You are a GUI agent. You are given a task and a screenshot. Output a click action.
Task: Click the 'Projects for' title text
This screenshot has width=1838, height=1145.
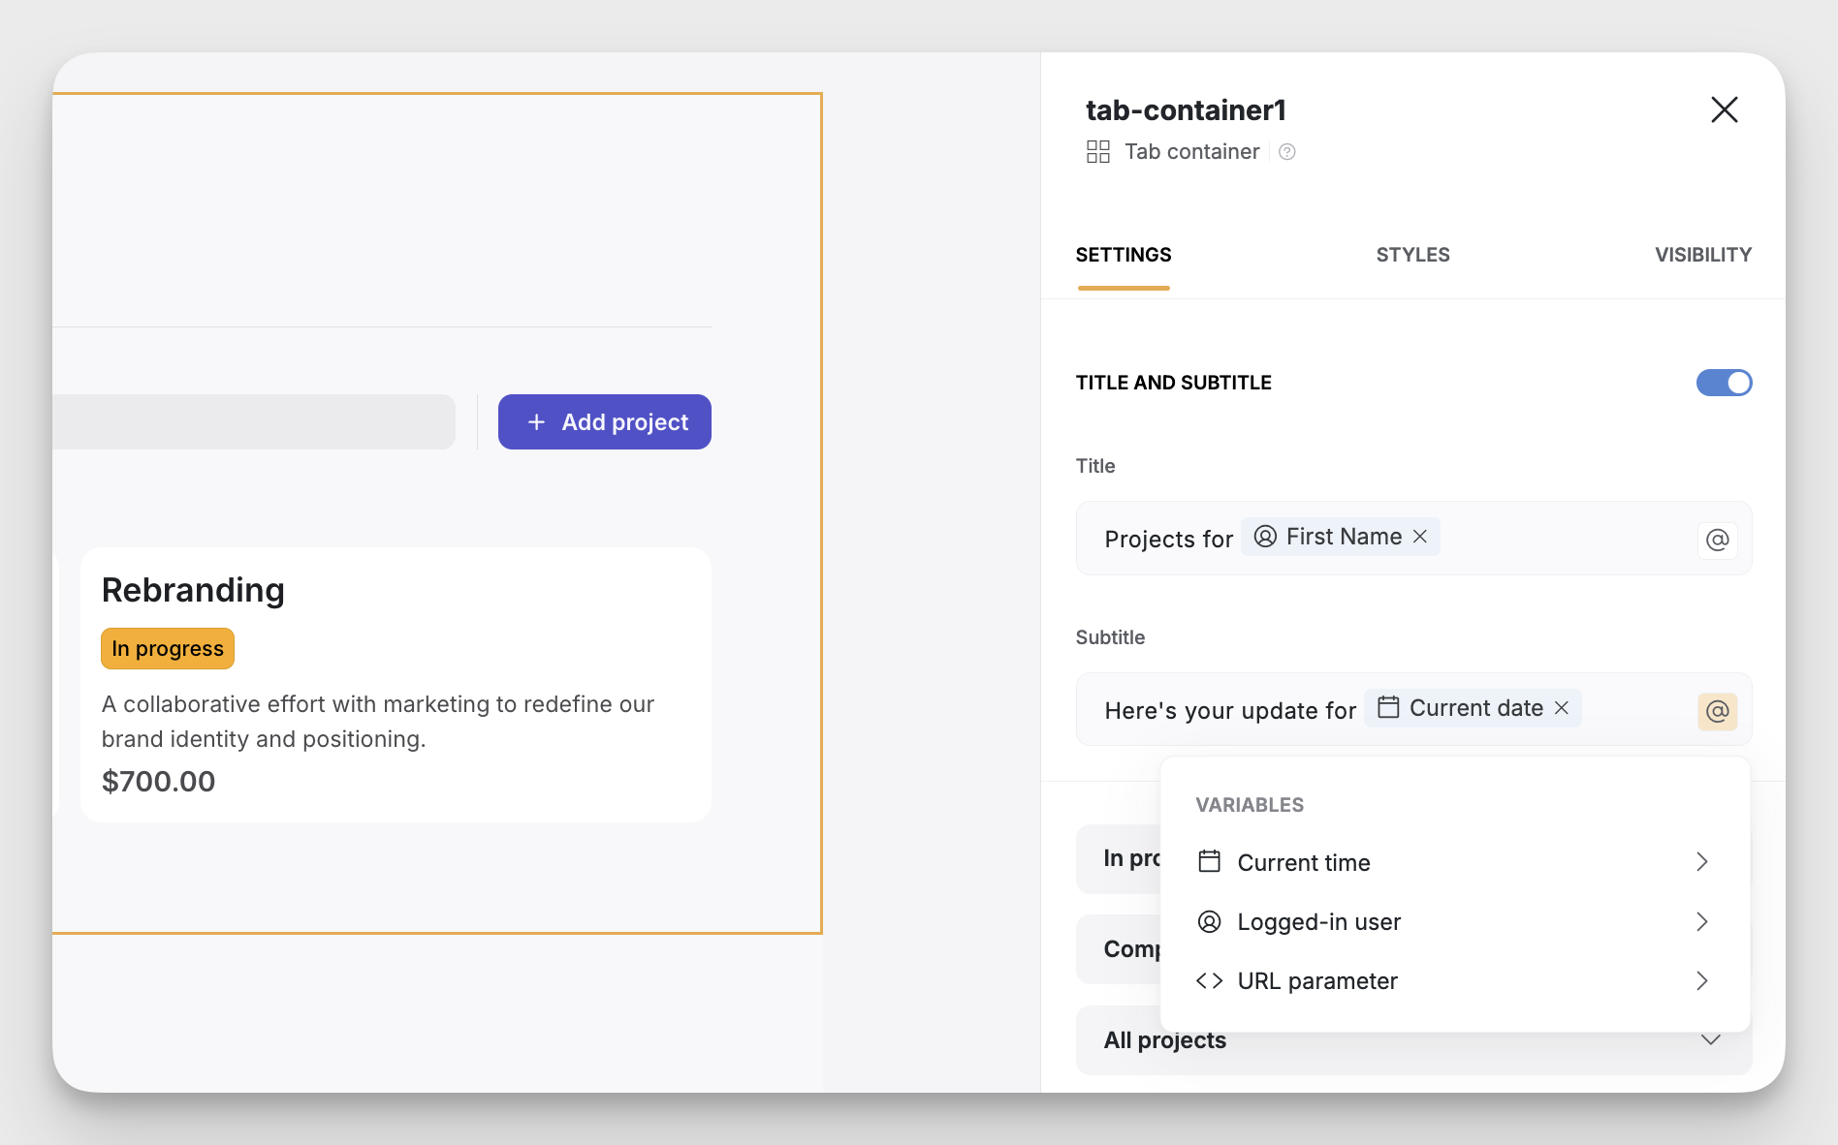(1168, 540)
